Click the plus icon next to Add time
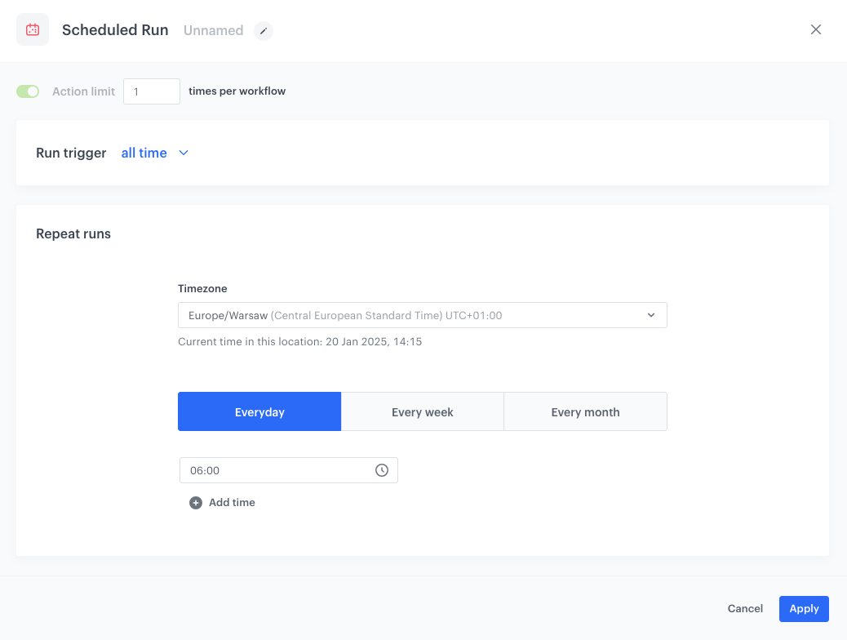 [x=196, y=503]
